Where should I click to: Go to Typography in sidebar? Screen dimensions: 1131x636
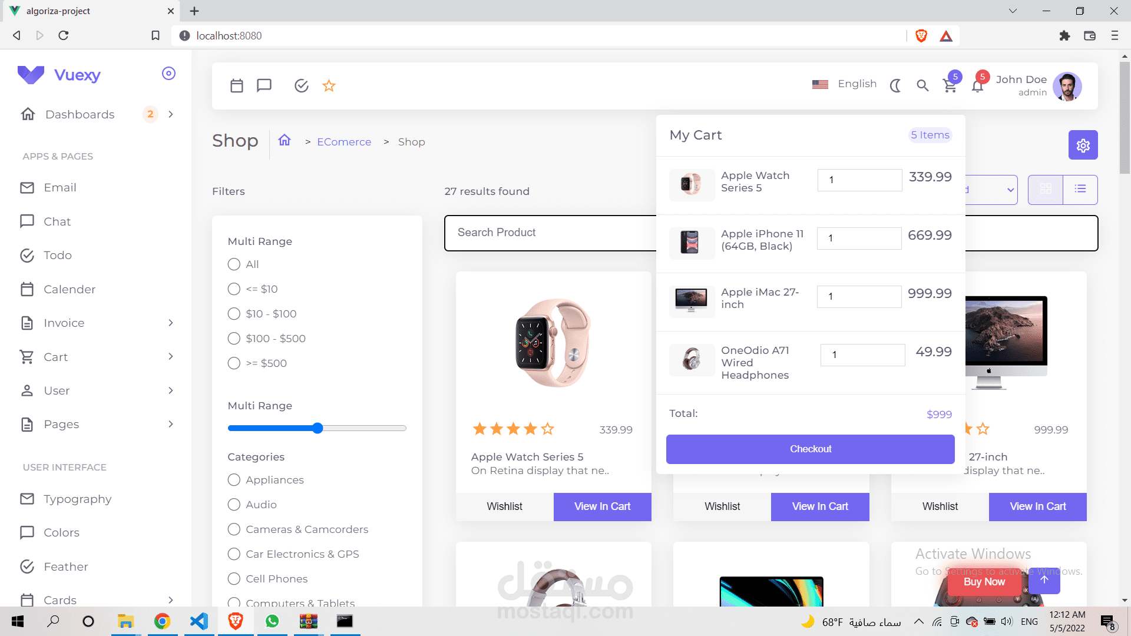pyautogui.click(x=77, y=499)
